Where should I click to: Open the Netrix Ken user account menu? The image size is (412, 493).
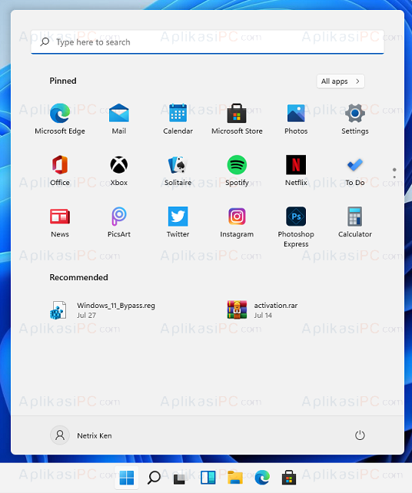pos(81,435)
